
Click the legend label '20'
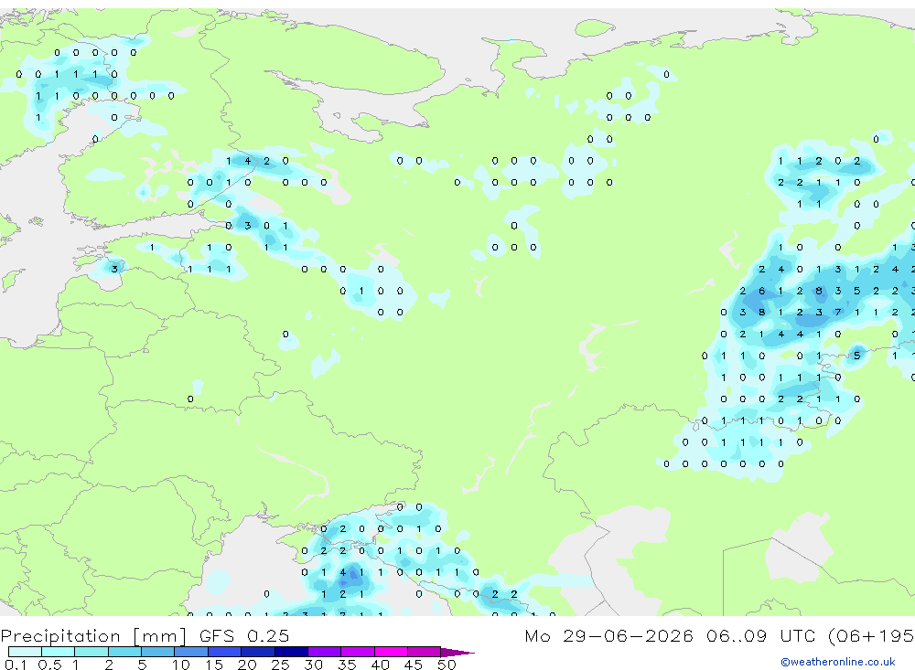coord(247,665)
